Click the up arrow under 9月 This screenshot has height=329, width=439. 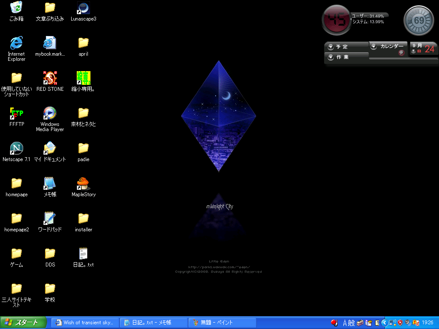pyautogui.click(x=414, y=51)
